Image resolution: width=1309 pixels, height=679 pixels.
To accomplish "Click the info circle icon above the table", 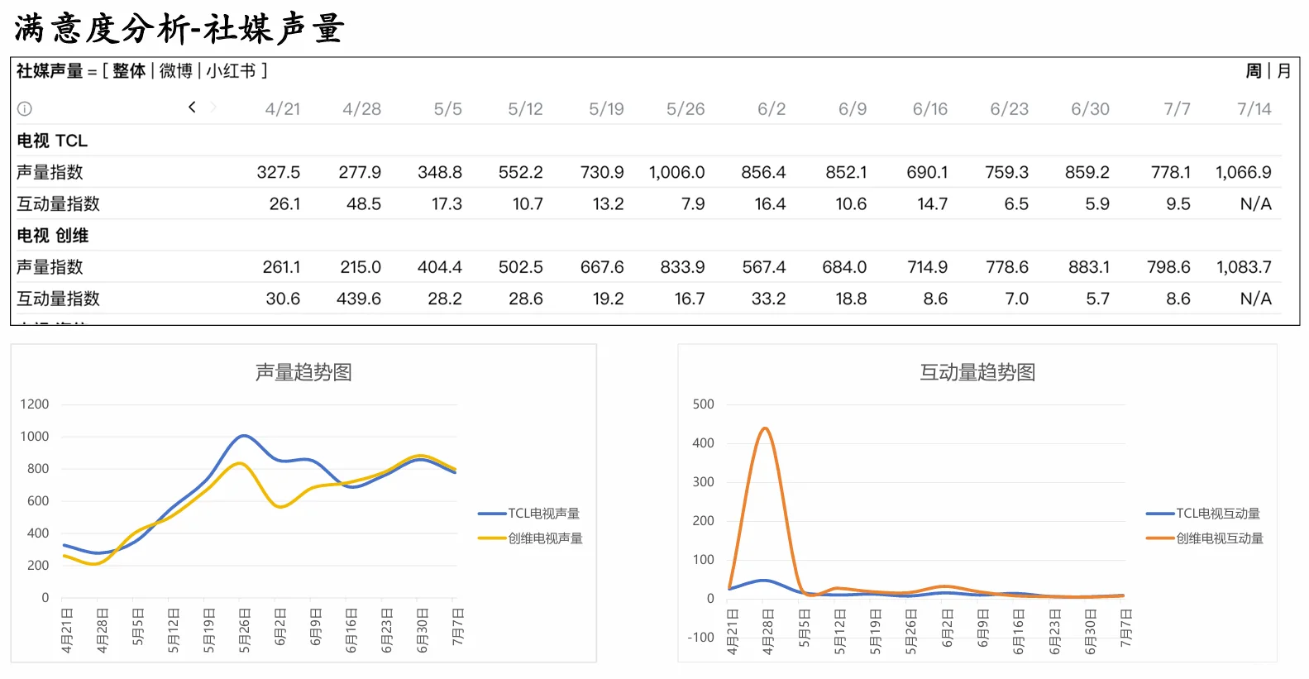I will tap(25, 108).
